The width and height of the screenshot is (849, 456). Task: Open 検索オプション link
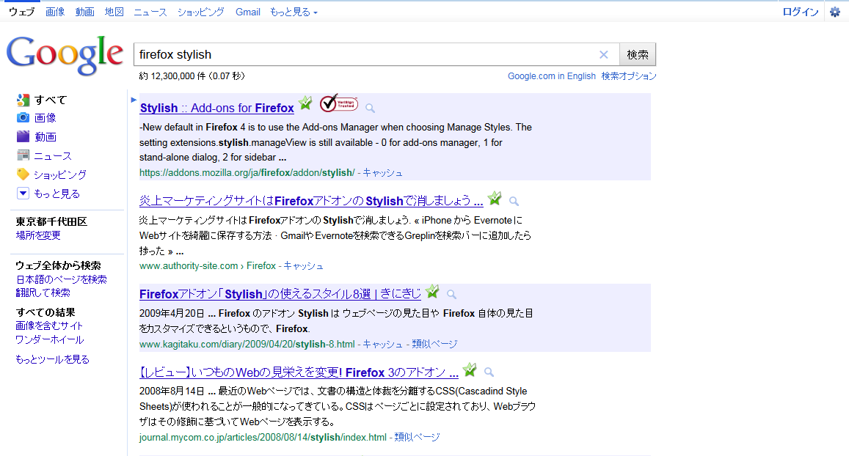(x=629, y=76)
